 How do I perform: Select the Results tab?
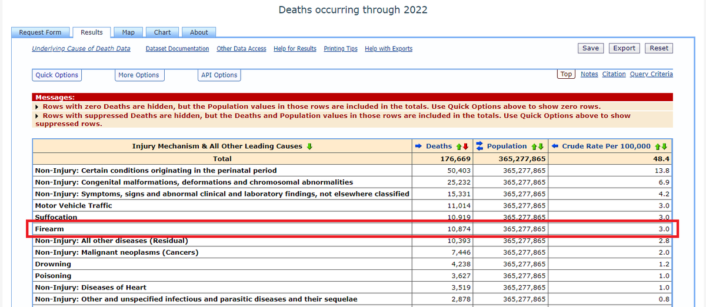point(92,32)
